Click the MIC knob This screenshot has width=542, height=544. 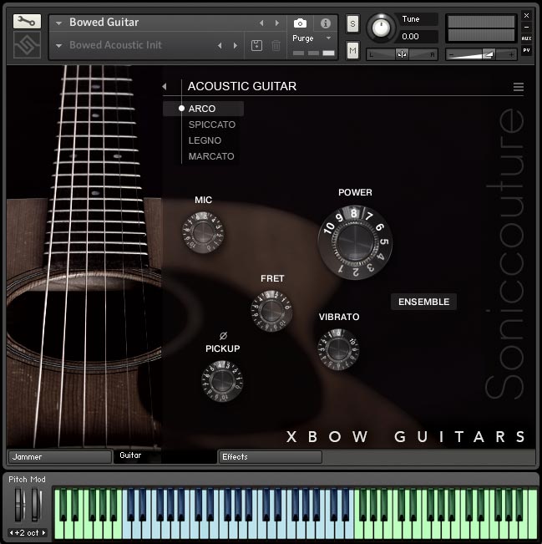click(203, 233)
